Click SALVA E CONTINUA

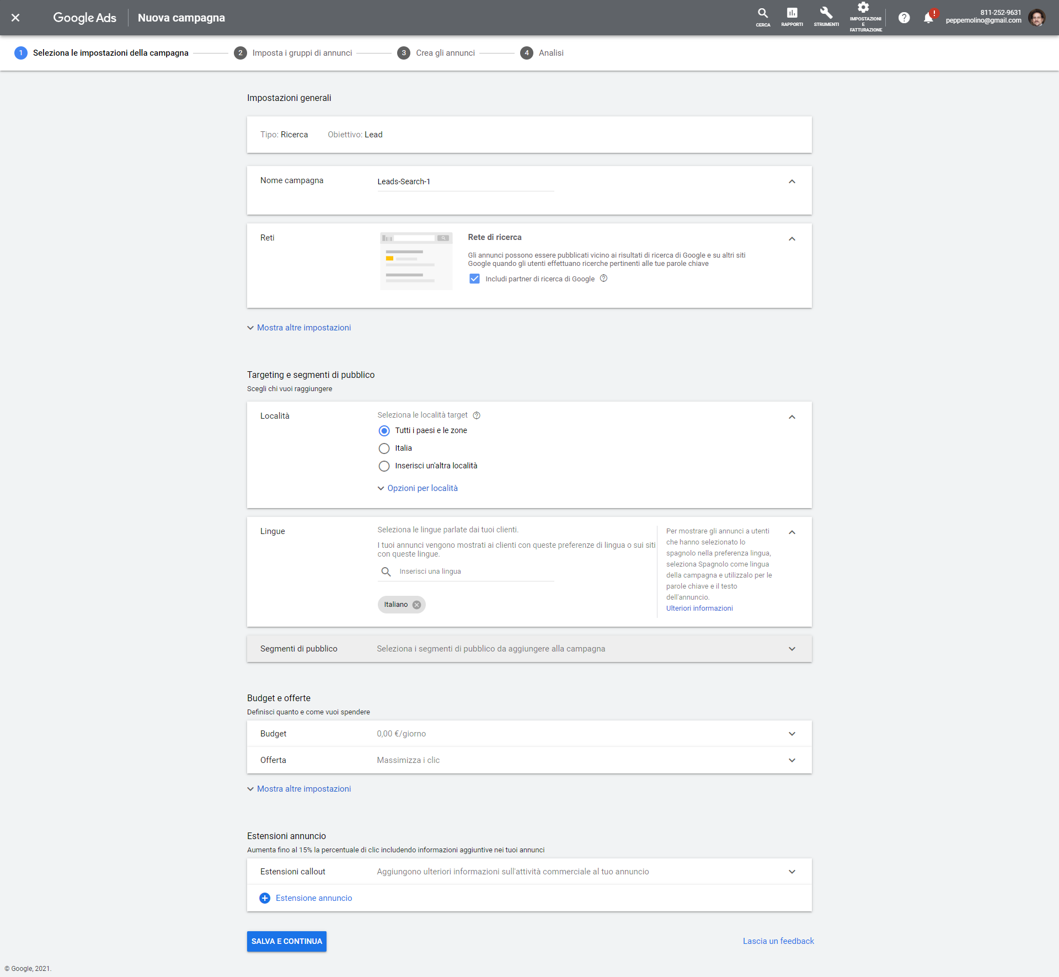pos(286,941)
